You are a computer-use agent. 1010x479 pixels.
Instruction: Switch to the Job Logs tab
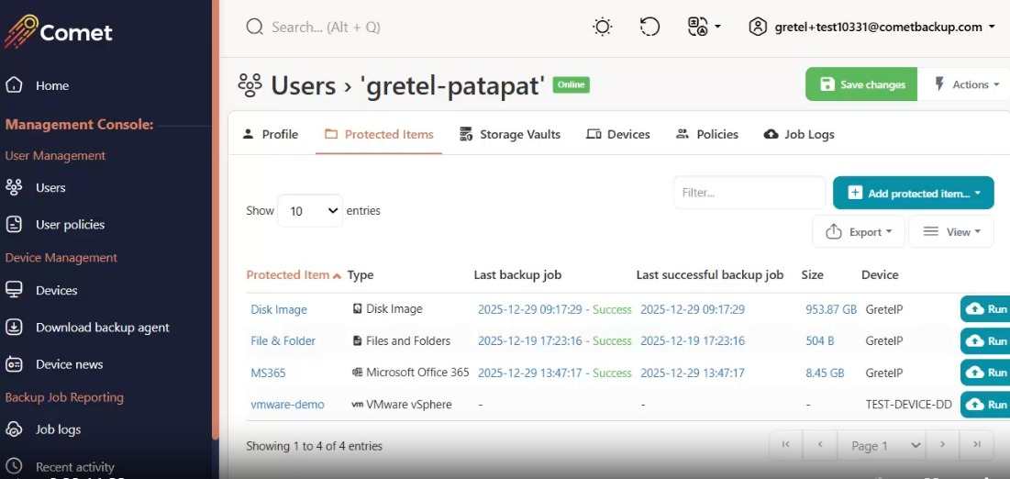pos(799,134)
